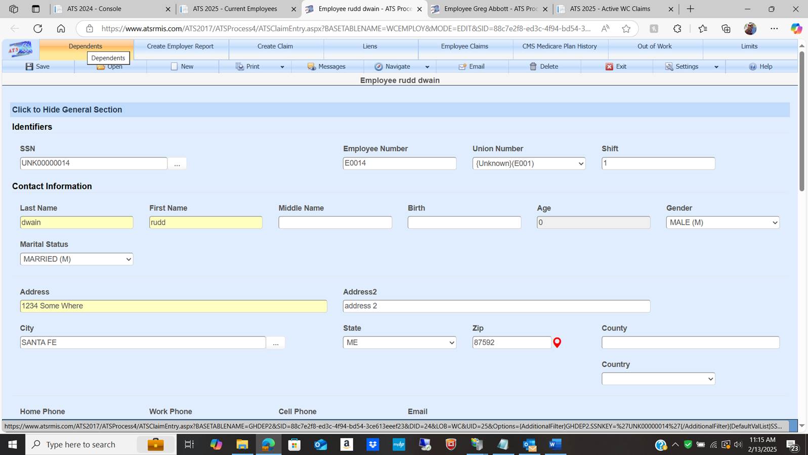Click the Save disk icon in toolbar
The image size is (808, 455).
coord(29,66)
